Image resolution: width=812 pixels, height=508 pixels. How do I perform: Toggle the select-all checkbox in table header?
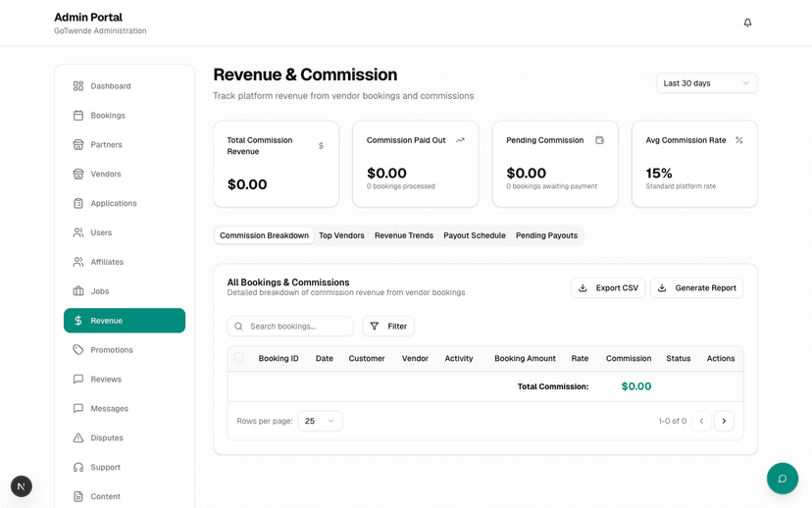click(239, 358)
